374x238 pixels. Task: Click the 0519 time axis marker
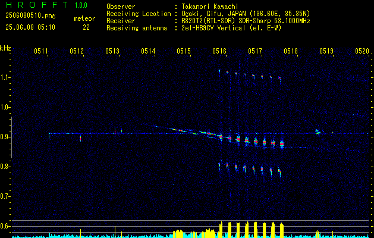326,51
